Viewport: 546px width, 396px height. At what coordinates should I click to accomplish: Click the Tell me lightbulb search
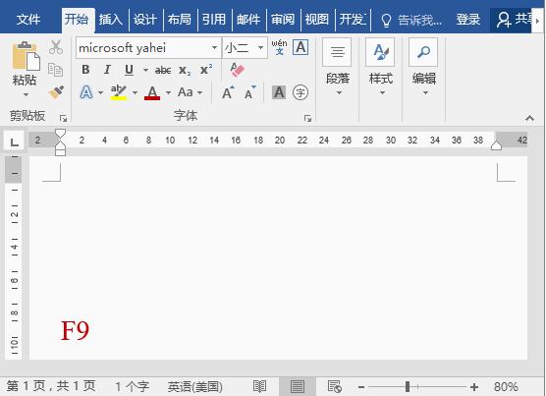410,20
